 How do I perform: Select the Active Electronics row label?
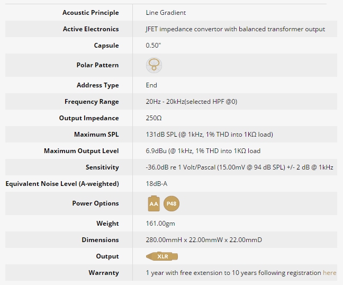point(91,29)
